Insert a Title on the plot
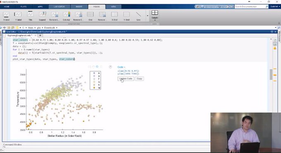 (30, 16)
